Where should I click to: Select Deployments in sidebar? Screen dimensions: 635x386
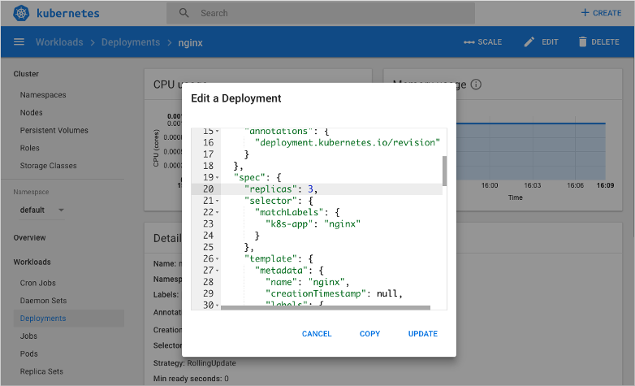[69, 319]
